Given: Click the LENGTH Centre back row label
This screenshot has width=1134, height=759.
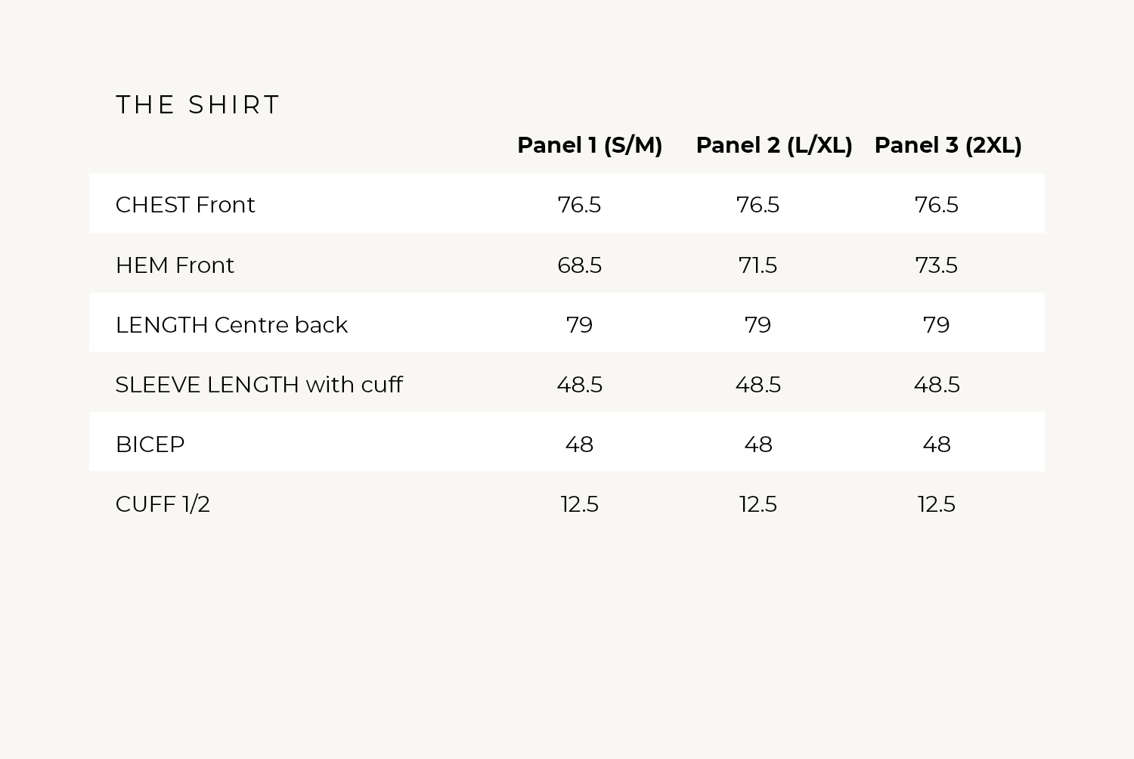Looking at the screenshot, I should 231,325.
